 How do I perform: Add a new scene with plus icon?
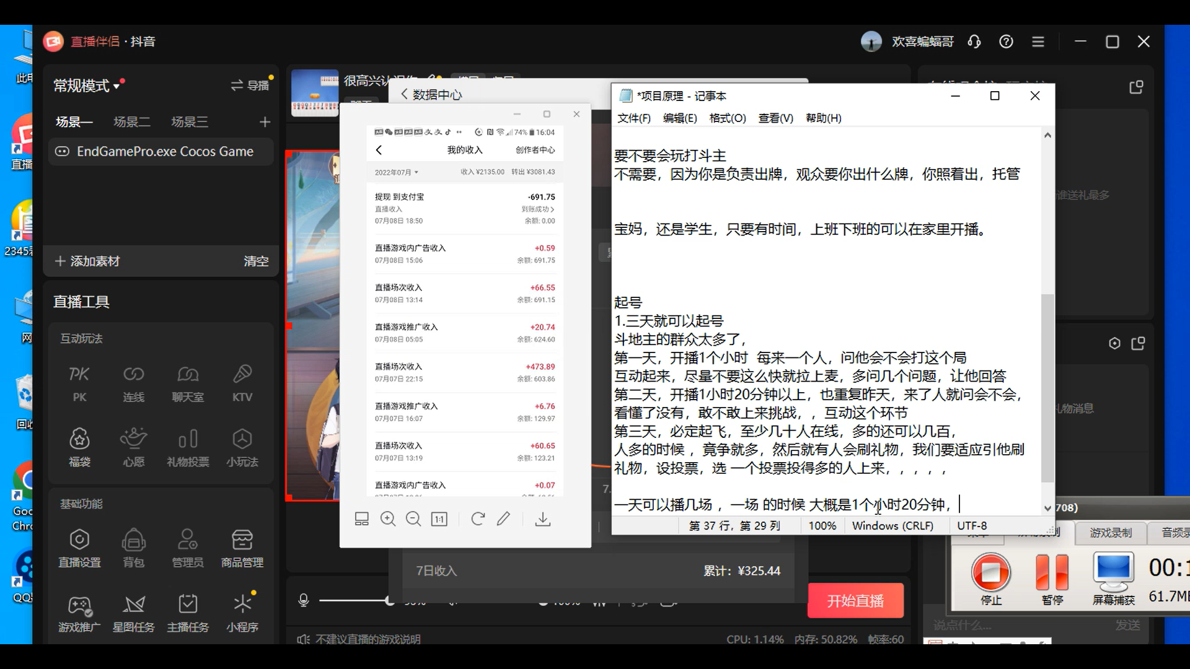[x=265, y=122]
